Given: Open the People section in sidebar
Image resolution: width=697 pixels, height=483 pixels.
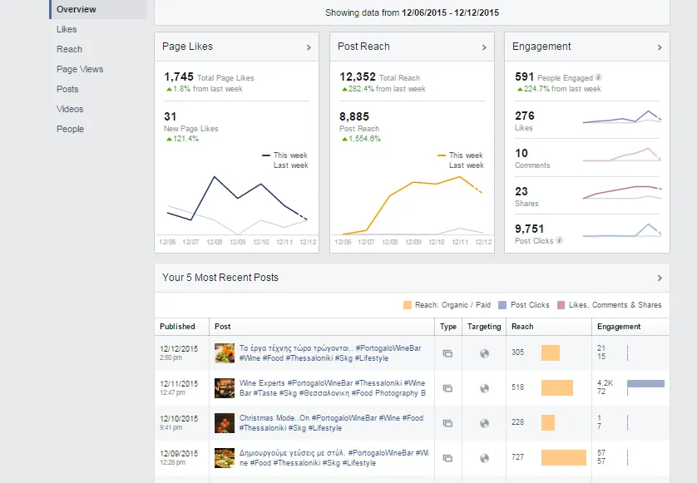Looking at the screenshot, I should (70, 130).
